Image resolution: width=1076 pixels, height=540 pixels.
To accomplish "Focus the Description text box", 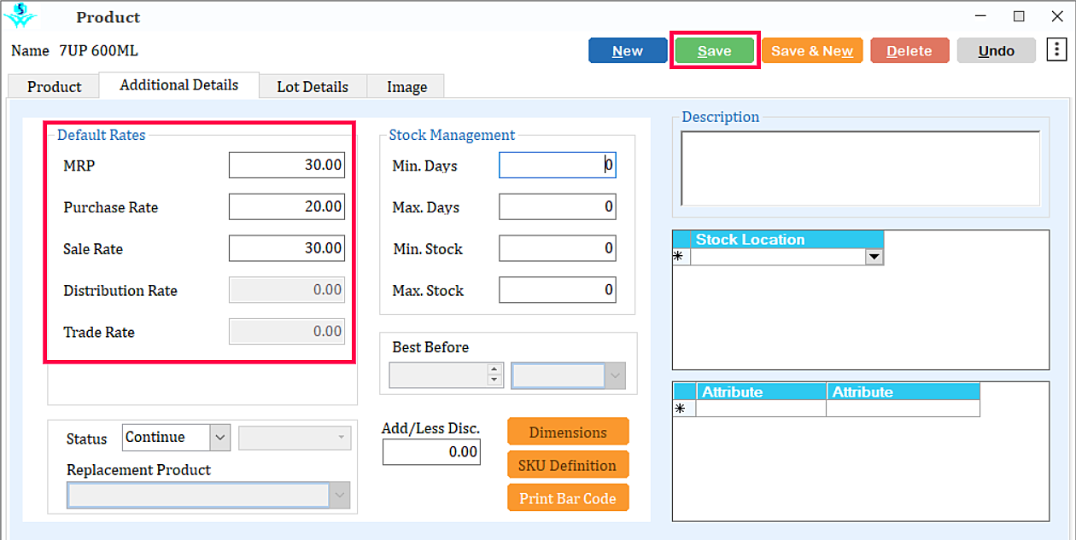I will 860,168.
